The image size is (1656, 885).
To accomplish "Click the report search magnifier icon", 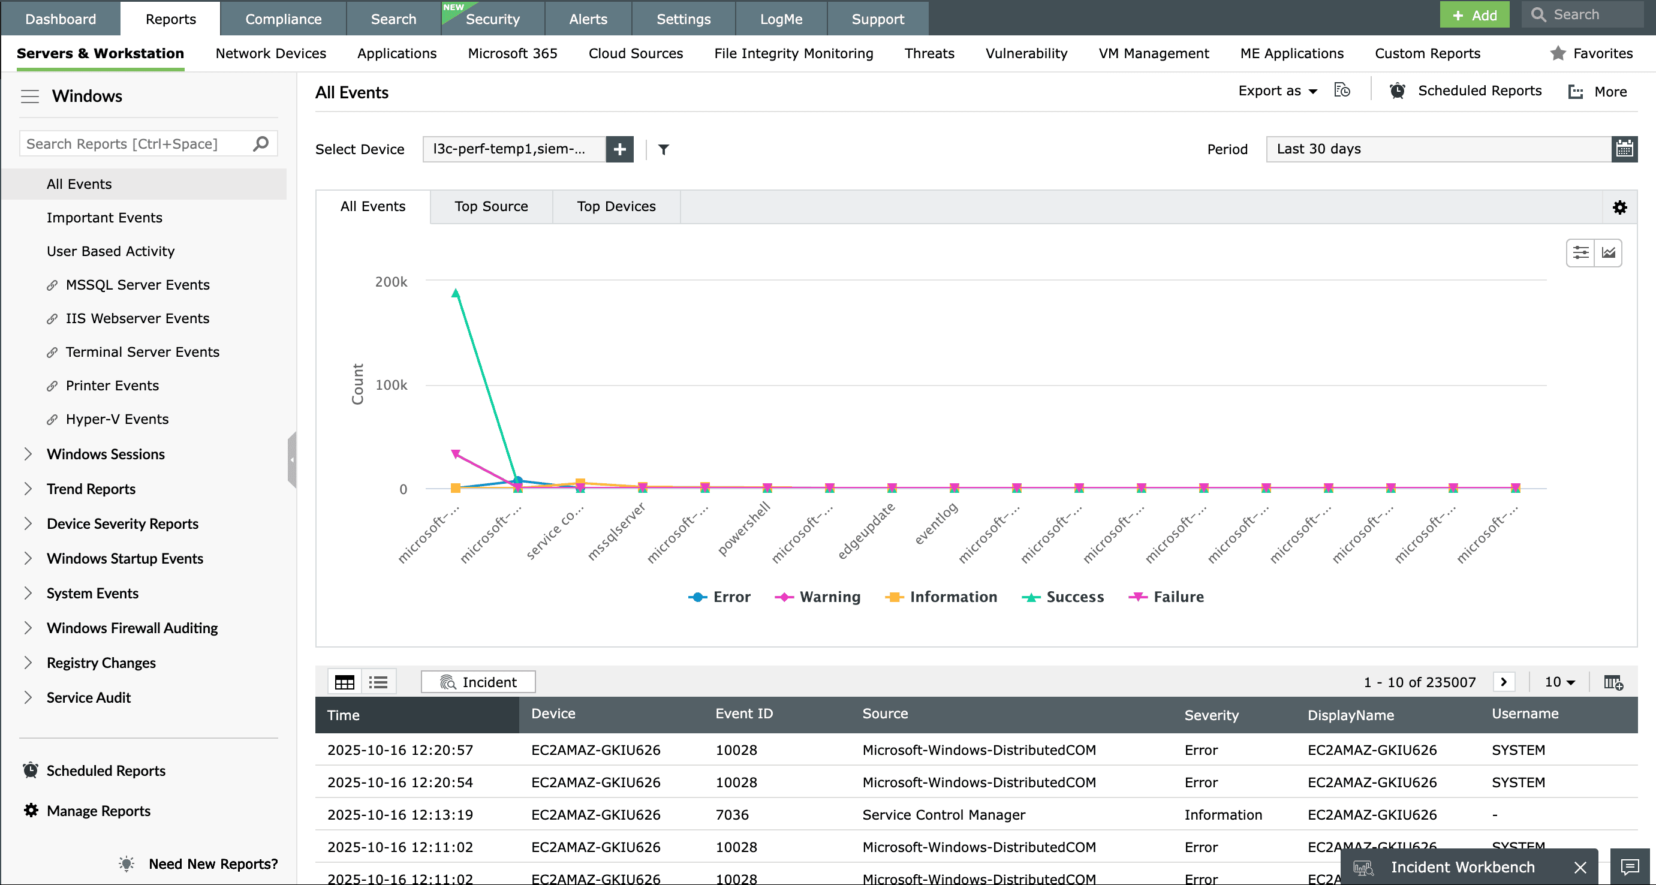I will click(x=260, y=143).
